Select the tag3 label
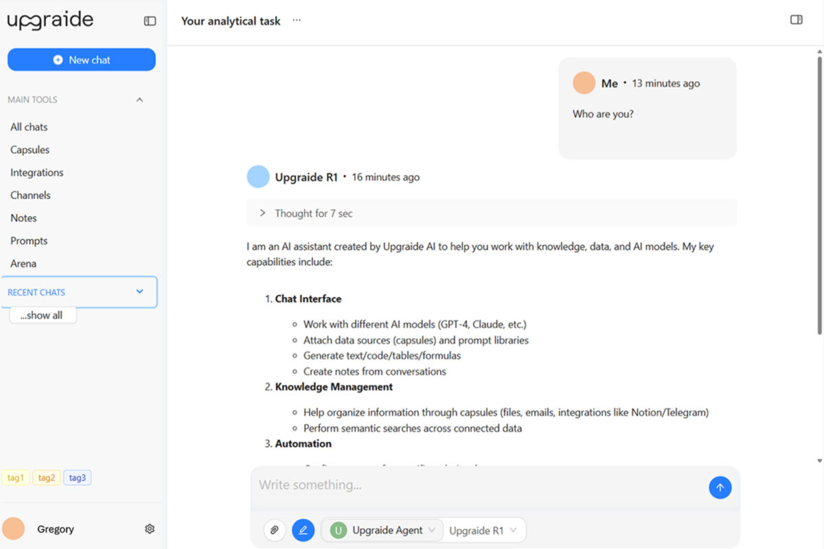 point(78,478)
